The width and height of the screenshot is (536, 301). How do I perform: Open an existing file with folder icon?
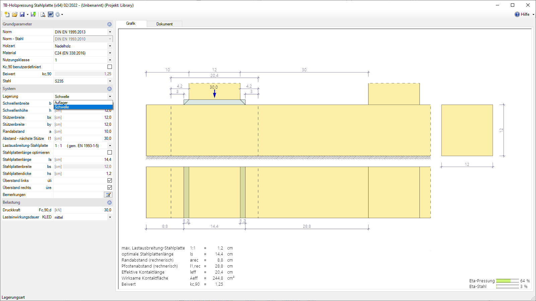coord(15,14)
